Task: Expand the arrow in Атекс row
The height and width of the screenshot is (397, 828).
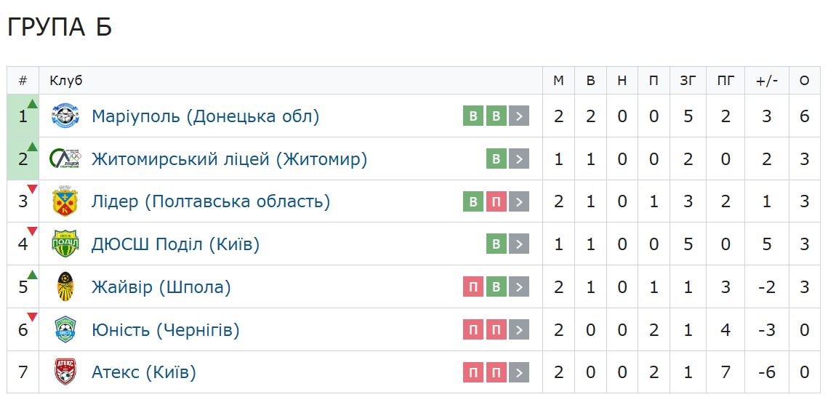Action: pos(519,373)
